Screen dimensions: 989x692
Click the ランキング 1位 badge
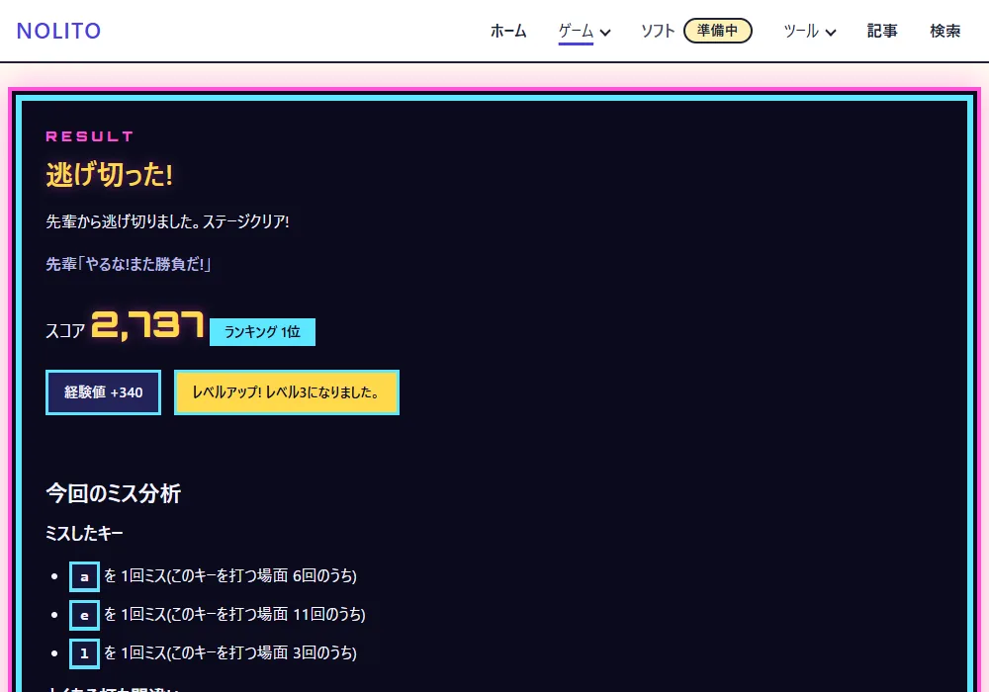tap(262, 332)
